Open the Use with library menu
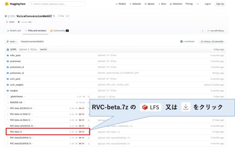 216,31
